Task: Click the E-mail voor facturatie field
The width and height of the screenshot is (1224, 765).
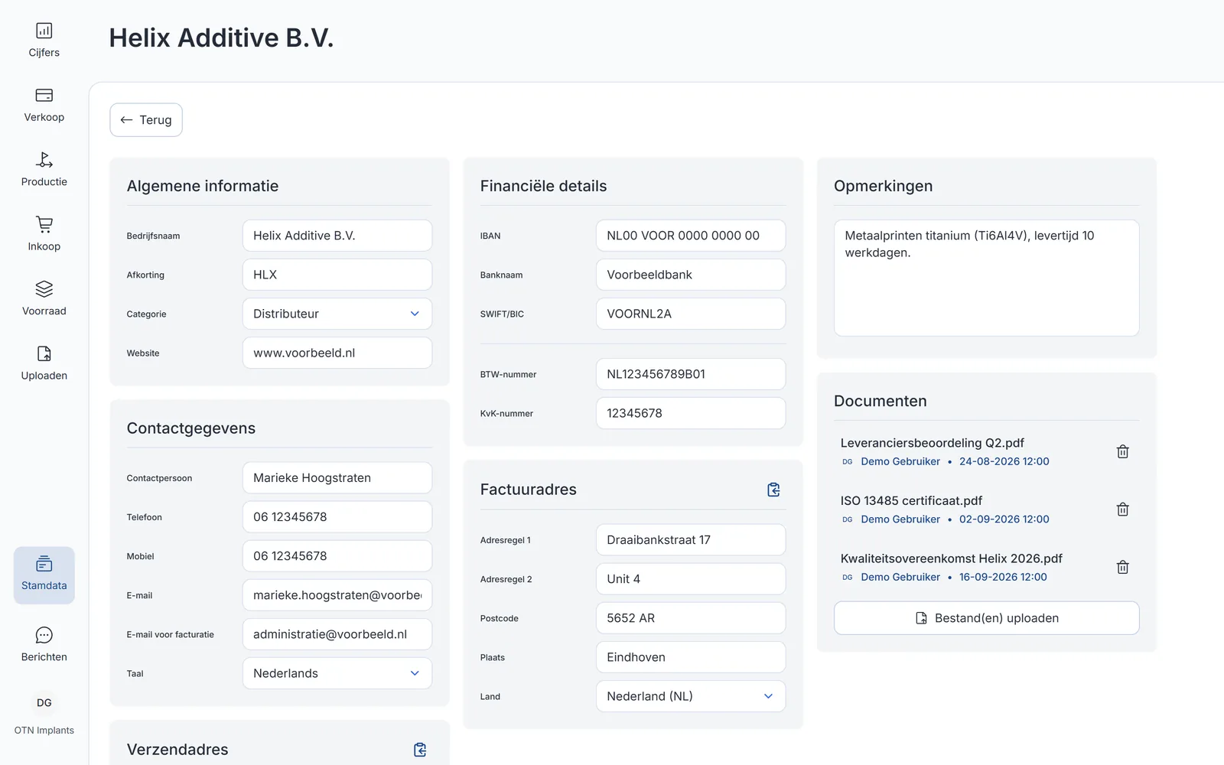Action: (337, 634)
